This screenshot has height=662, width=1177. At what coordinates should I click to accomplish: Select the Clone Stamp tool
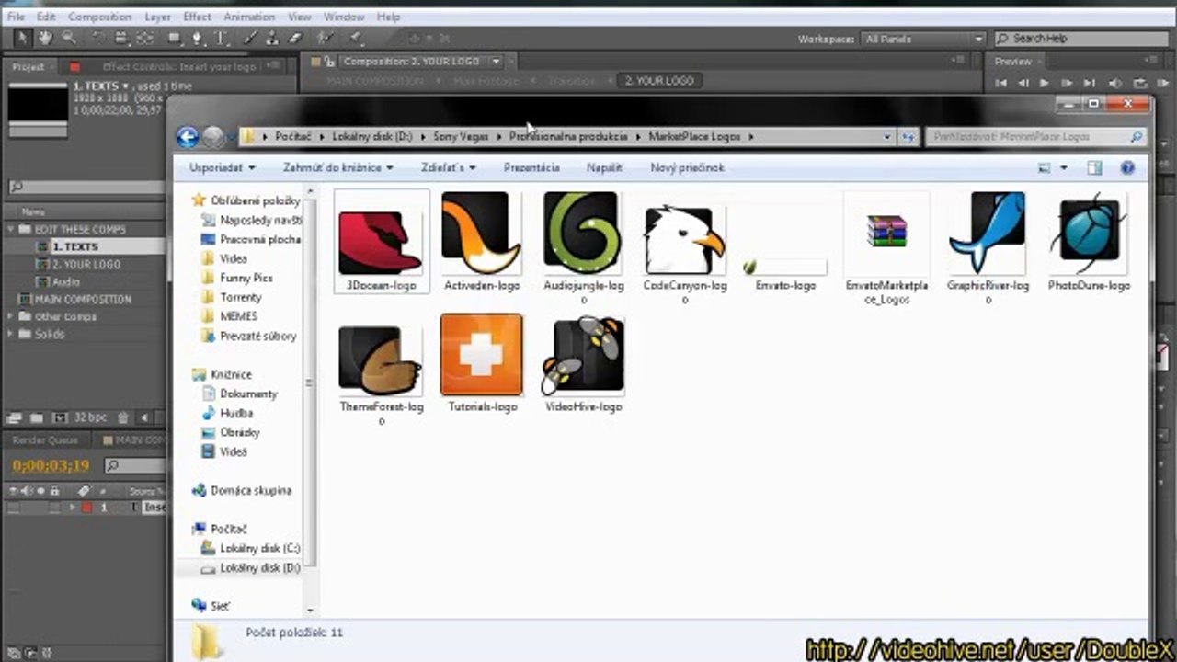[x=272, y=38]
